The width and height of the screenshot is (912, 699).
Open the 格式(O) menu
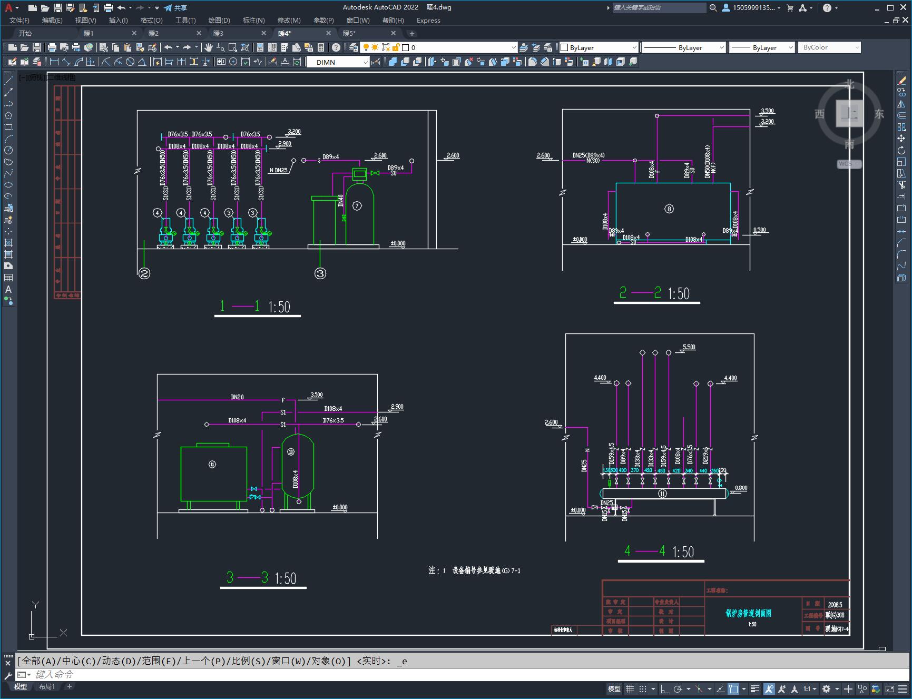152,21
